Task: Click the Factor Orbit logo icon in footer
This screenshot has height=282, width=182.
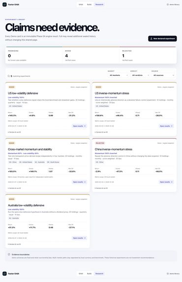Action: tap(4, 274)
